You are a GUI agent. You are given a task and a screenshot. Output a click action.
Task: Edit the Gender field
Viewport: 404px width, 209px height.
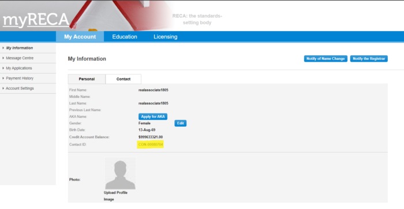pos(180,123)
